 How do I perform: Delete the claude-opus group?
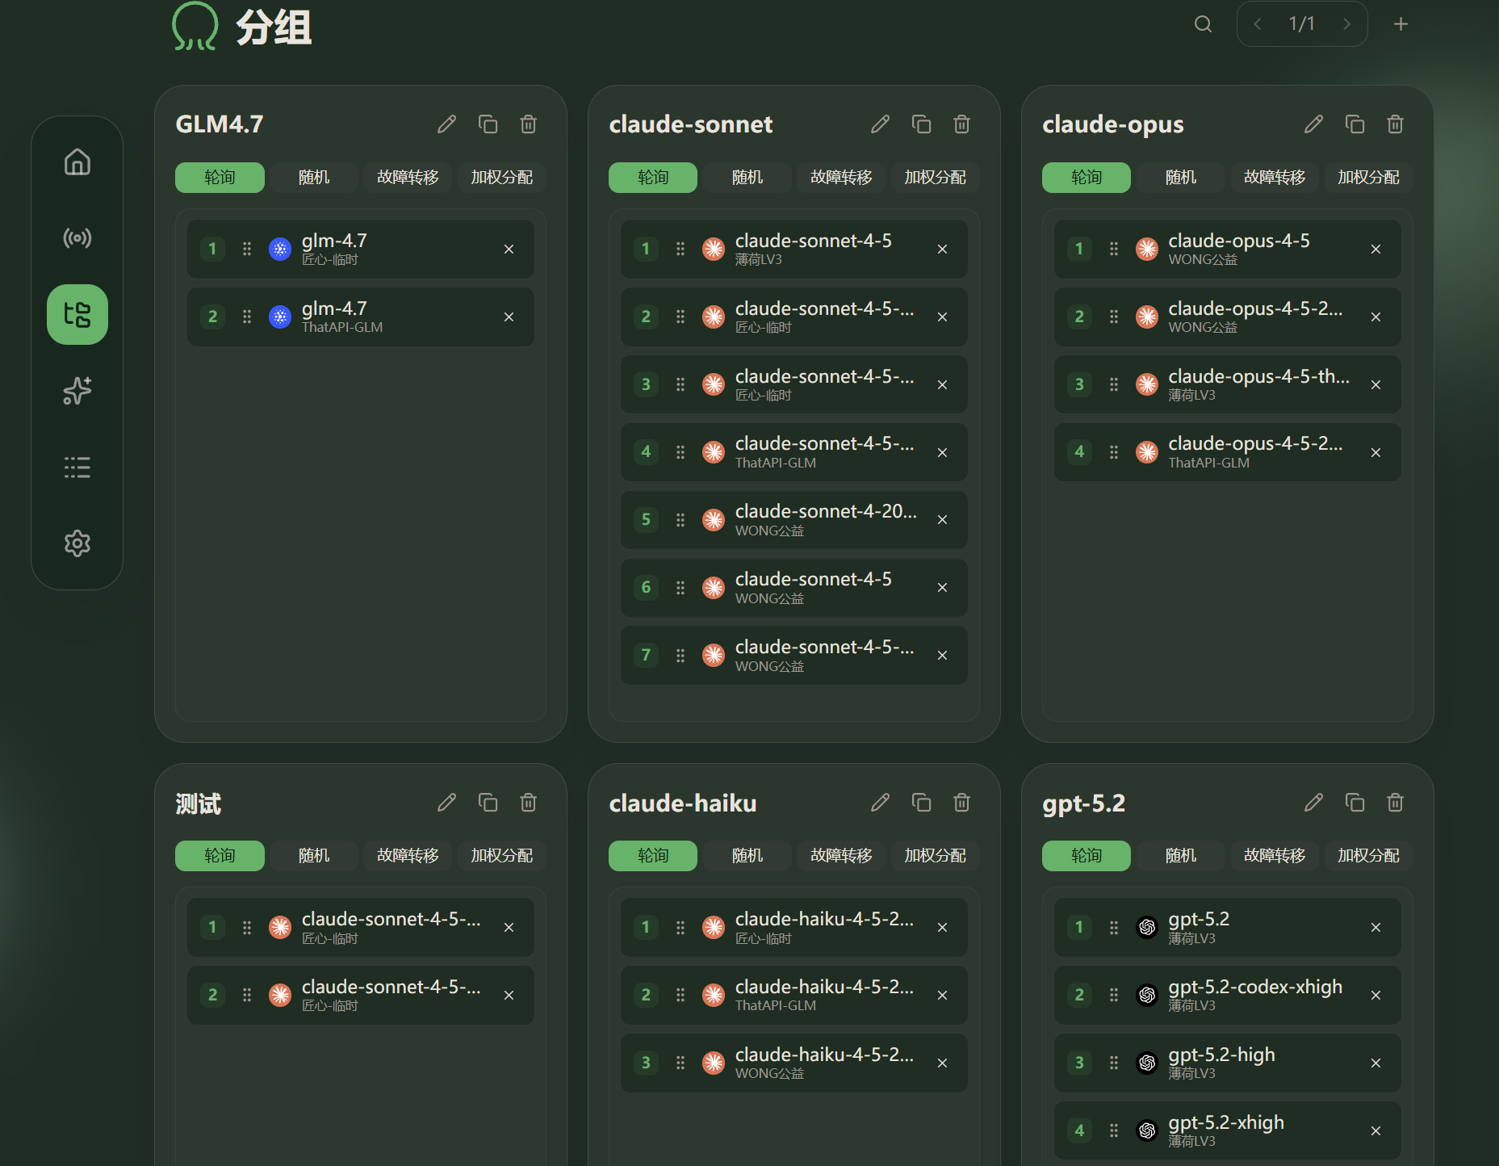[1395, 124]
